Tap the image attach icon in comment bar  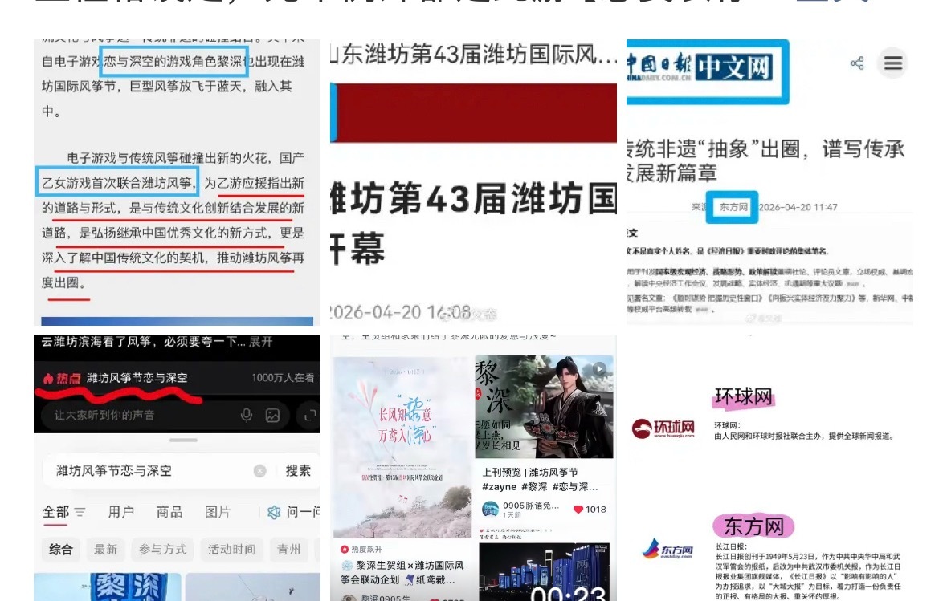[272, 415]
